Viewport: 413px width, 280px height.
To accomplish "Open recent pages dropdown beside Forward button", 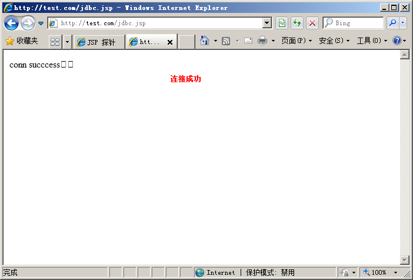I will [41, 23].
